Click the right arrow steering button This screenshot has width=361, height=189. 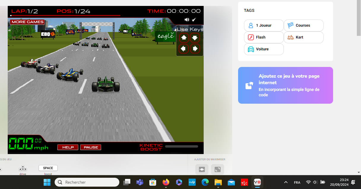coord(195,49)
